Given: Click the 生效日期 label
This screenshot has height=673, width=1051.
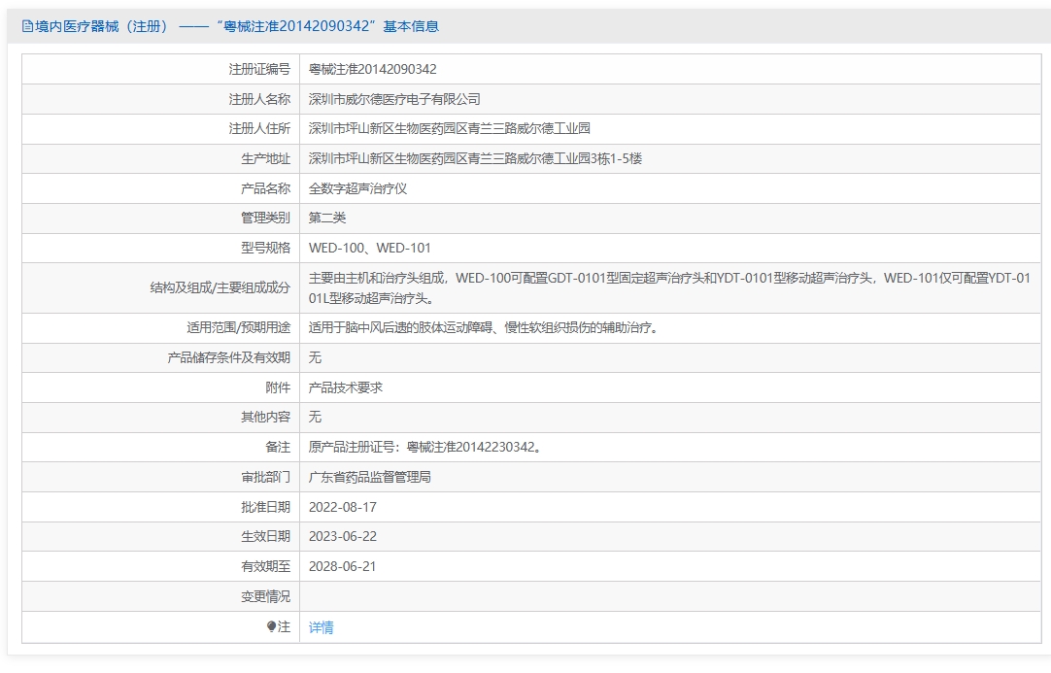Looking at the screenshot, I should 265,536.
